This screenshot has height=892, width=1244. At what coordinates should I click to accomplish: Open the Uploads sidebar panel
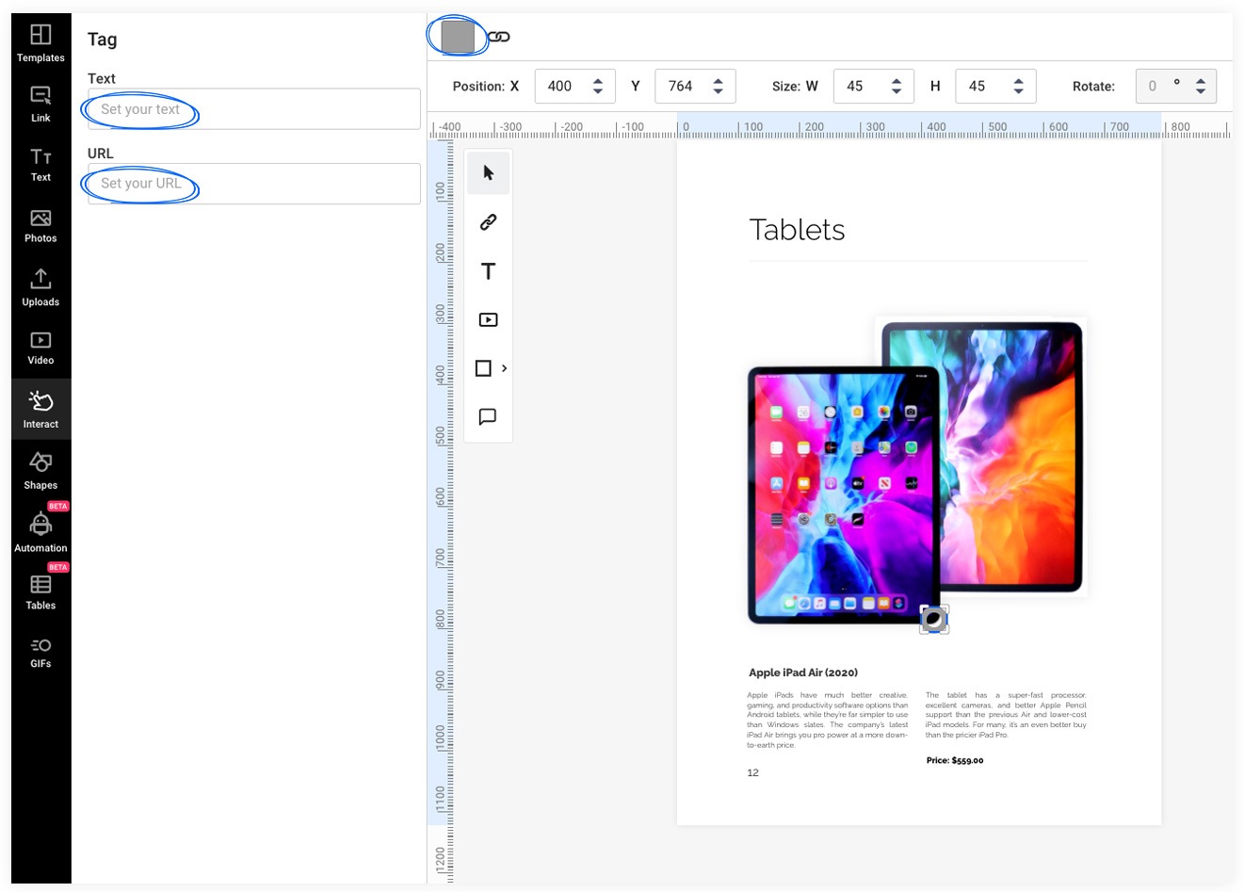40,287
